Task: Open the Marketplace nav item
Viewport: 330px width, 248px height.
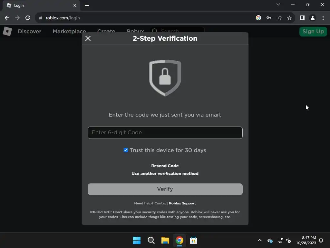Action: 69,31
